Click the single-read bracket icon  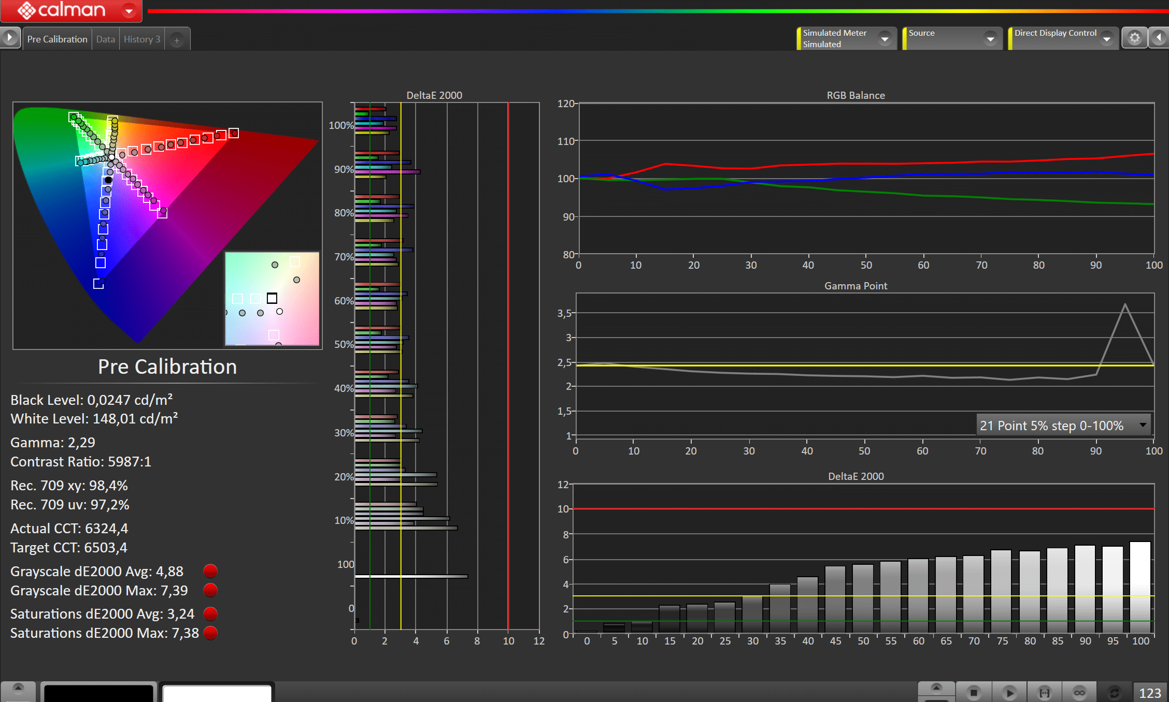coord(1044,692)
